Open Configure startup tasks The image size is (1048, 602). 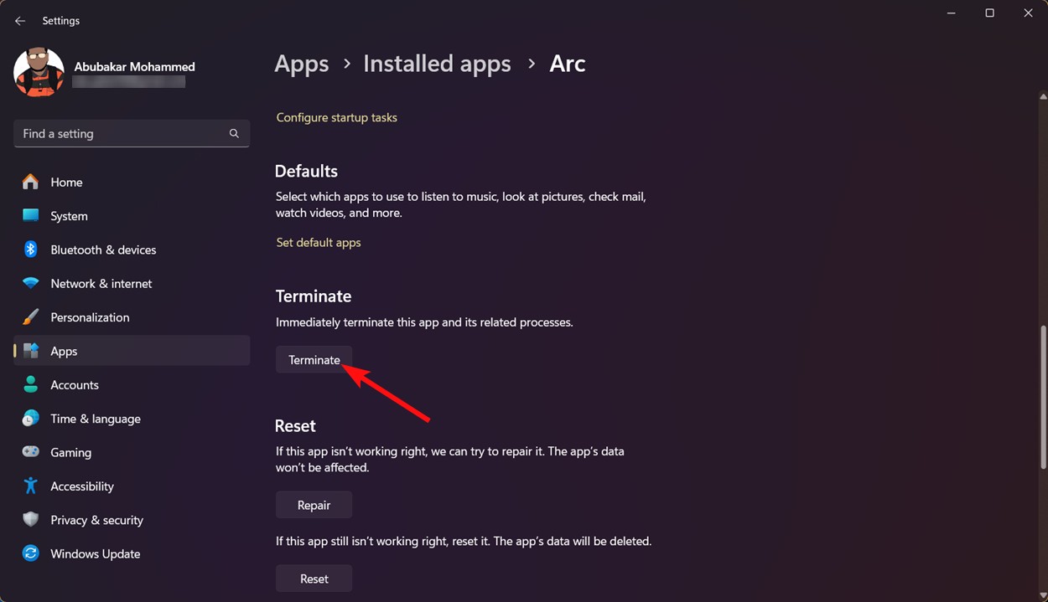336,117
